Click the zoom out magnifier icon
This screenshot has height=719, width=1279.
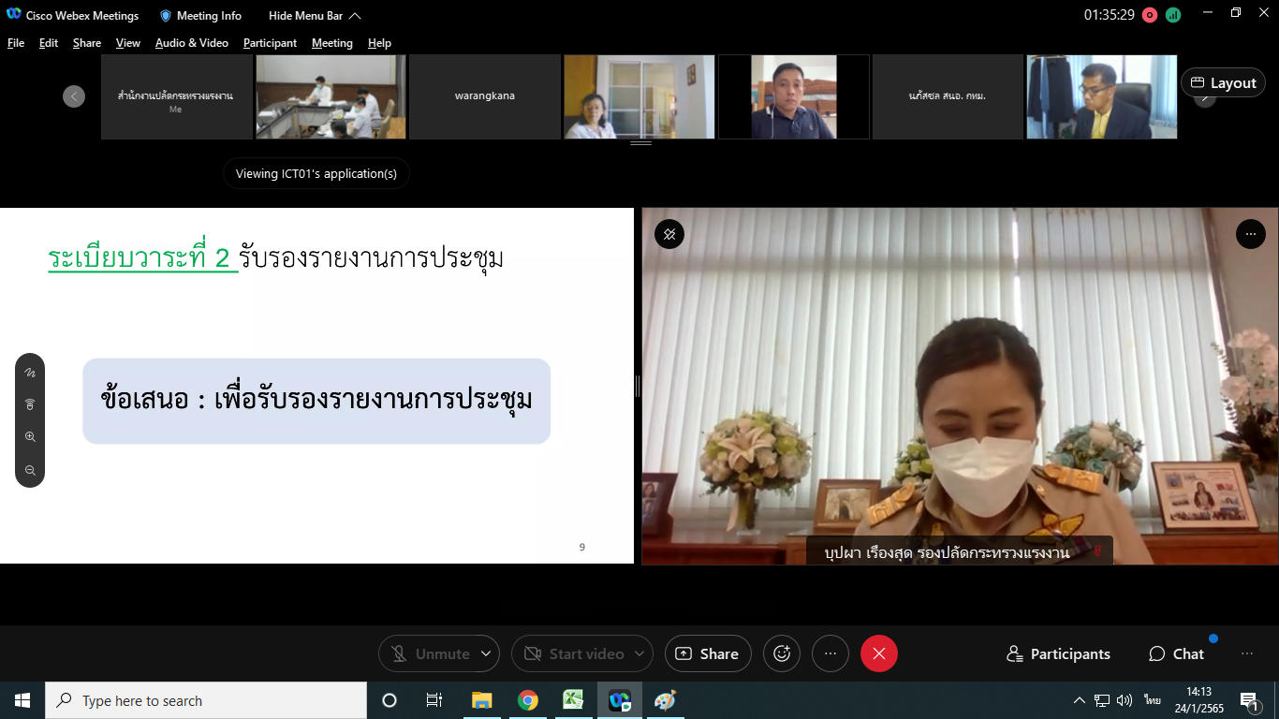30,471
